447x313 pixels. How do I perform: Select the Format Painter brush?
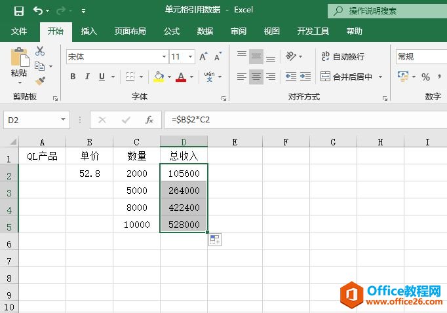tap(40, 81)
